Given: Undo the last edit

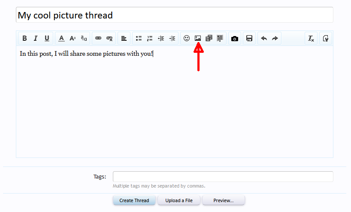Looking at the screenshot, I should (264, 38).
